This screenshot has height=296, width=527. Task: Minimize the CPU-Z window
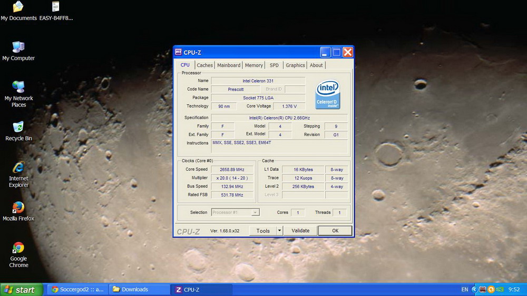tap(325, 52)
